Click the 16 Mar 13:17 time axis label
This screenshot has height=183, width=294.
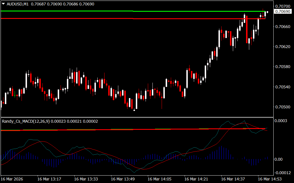49,179
